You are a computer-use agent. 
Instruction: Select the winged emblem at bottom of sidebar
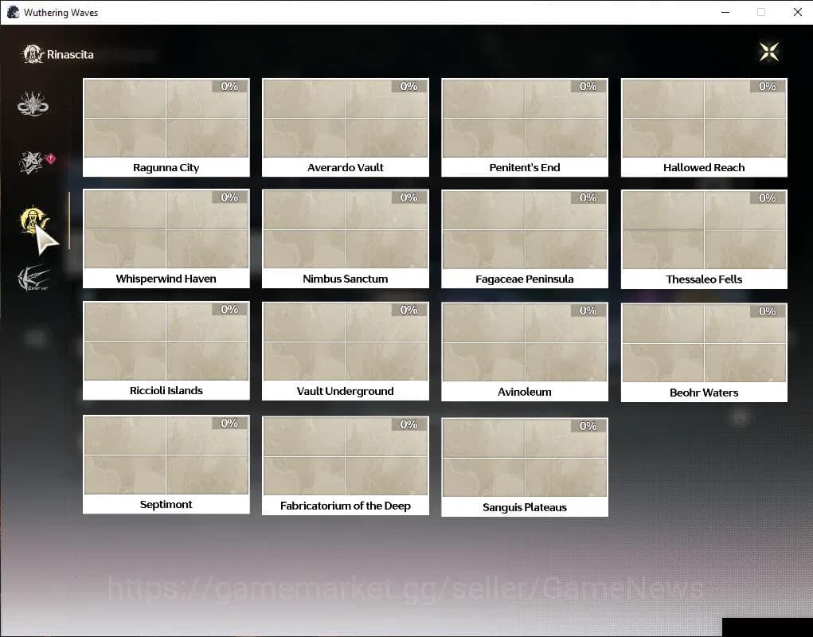pyautogui.click(x=33, y=278)
